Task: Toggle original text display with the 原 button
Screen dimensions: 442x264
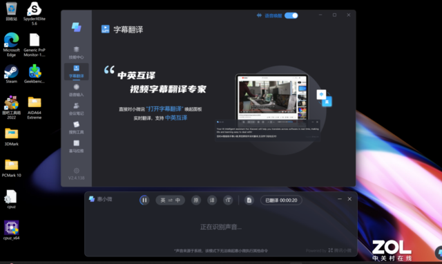Action: pos(196,200)
